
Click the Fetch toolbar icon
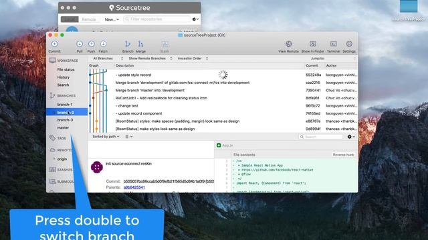point(103,44)
